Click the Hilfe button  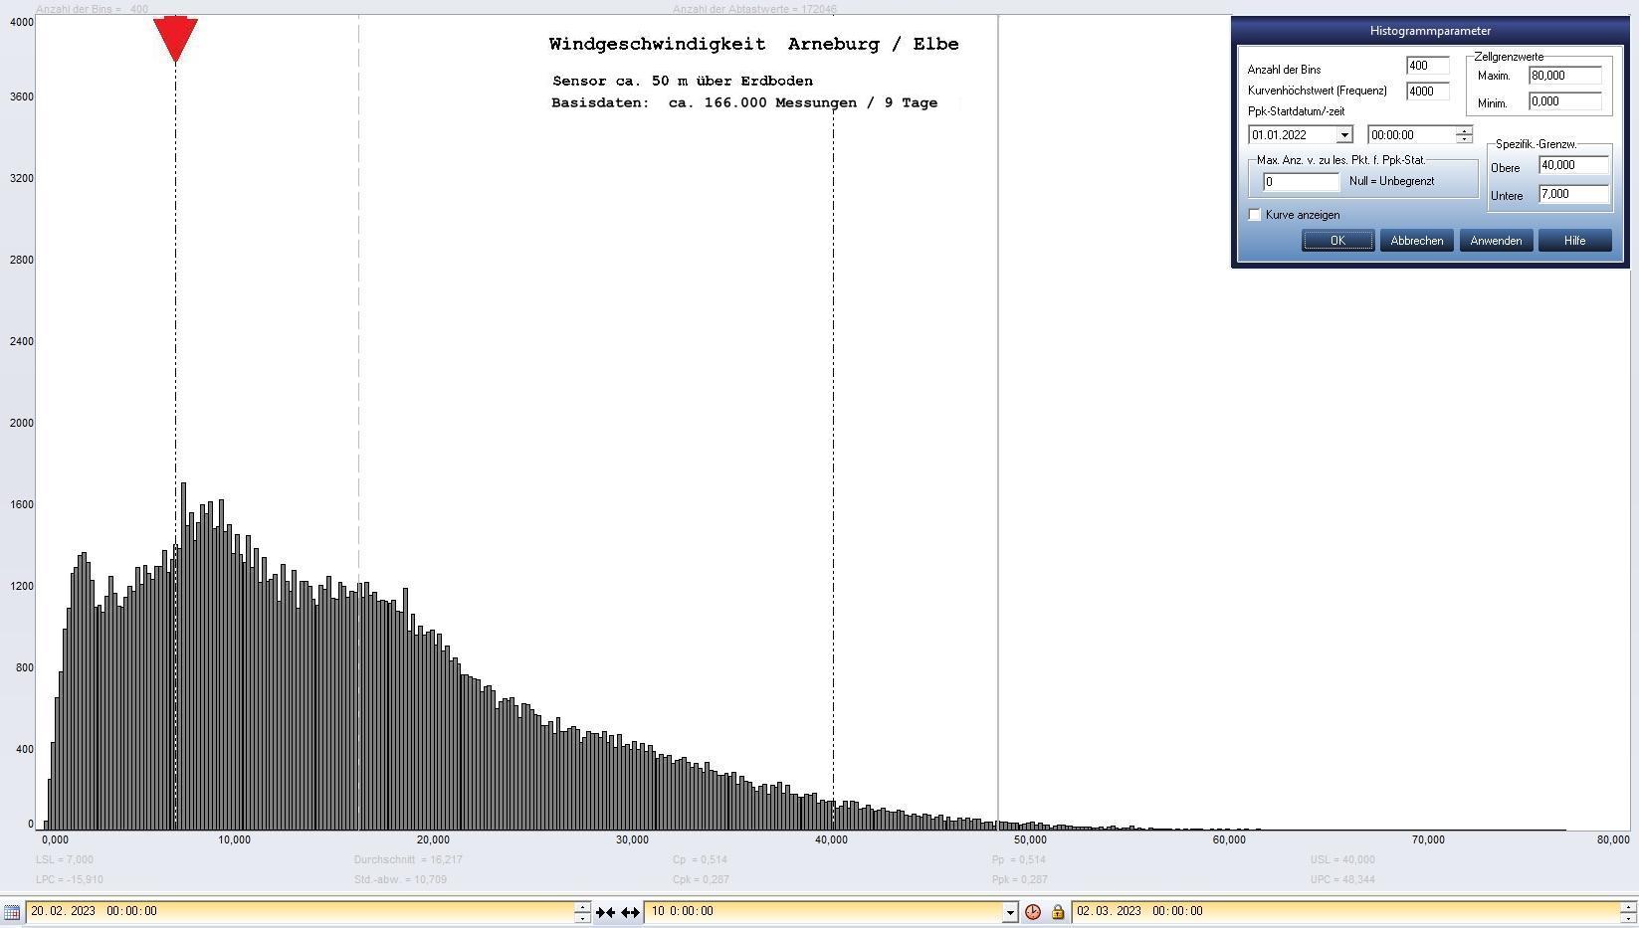coord(1574,241)
